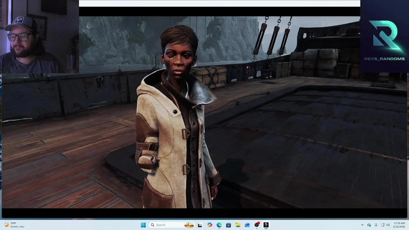409x230 pixels.
Task: Click the search highlight image in Search box
Action: (x=189, y=225)
